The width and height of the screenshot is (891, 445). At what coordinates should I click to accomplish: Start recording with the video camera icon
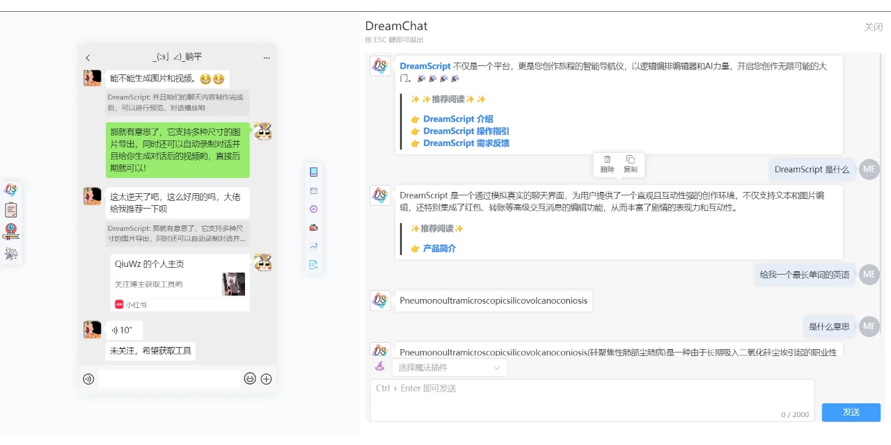click(x=313, y=227)
